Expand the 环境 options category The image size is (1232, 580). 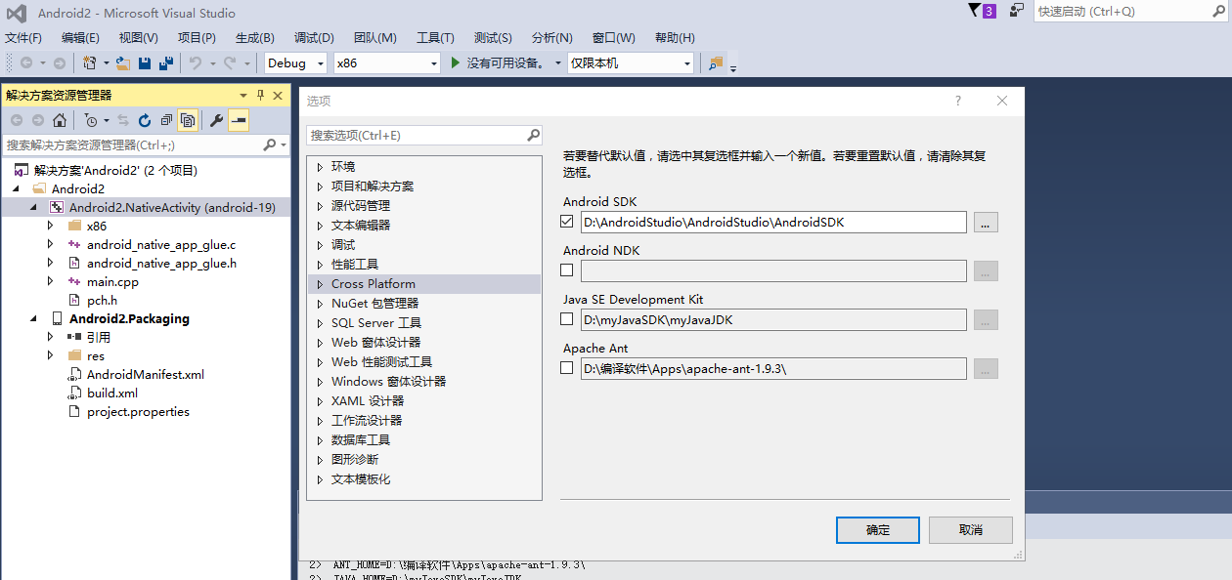(320, 167)
